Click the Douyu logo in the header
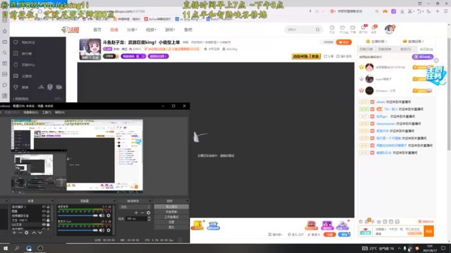 [70, 30]
